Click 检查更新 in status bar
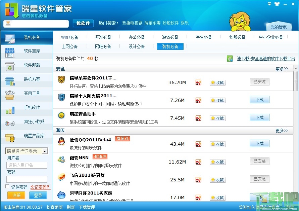 pyautogui.click(x=55, y=207)
